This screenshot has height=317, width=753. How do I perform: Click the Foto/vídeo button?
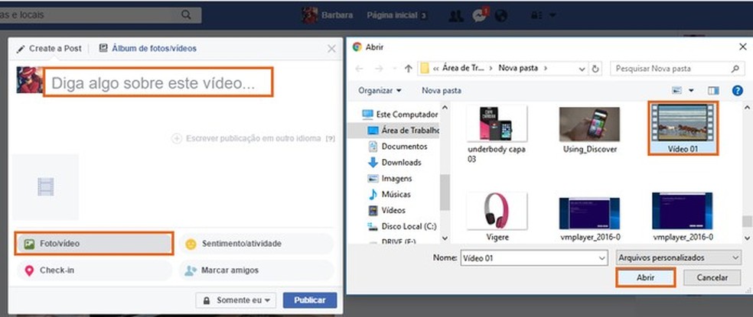tap(94, 244)
